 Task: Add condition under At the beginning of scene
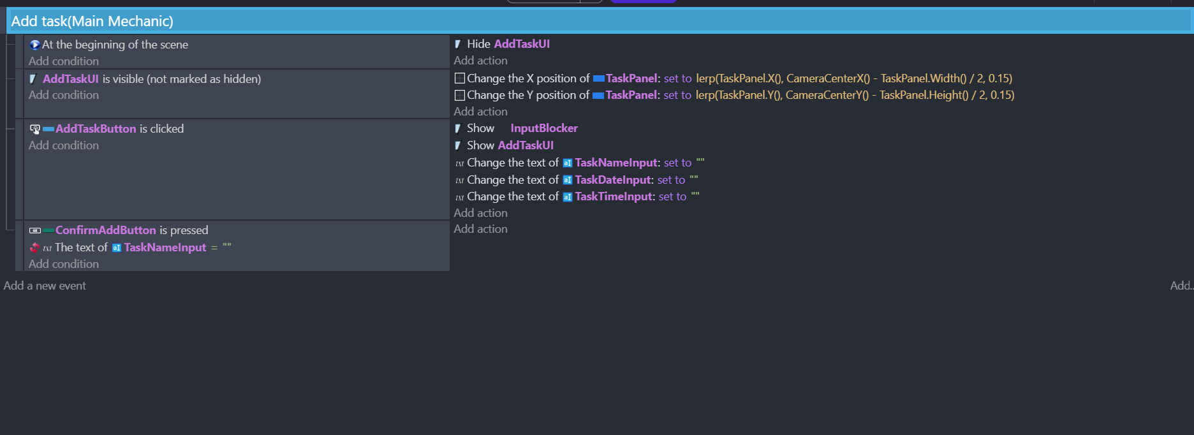coord(64,61)
